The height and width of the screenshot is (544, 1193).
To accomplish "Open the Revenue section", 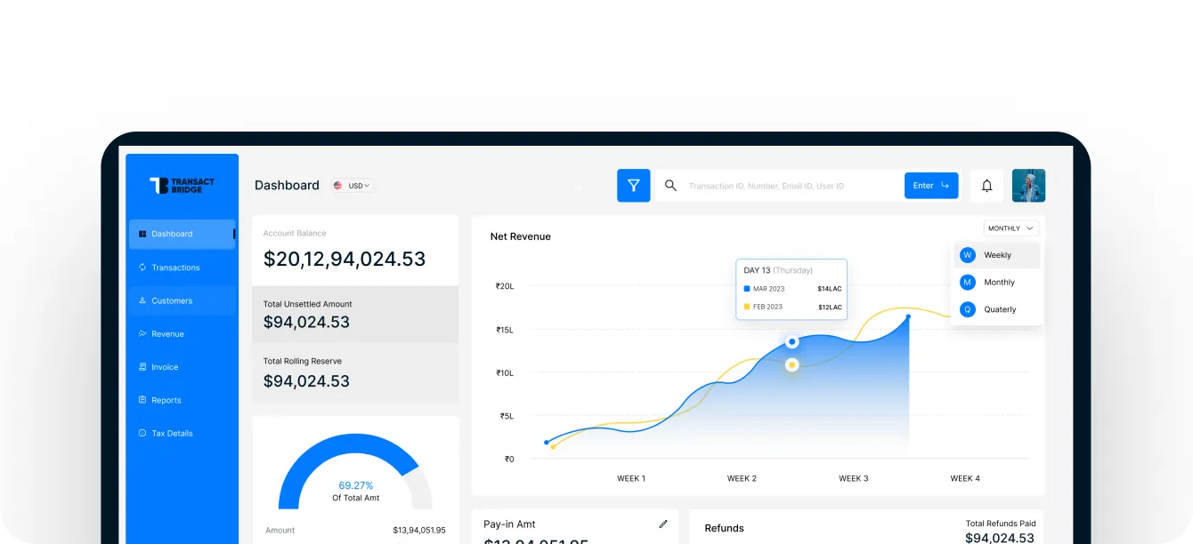I will pos(167,333).
